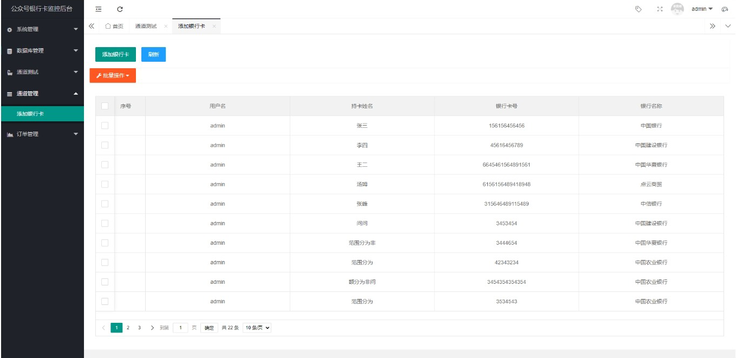736x358 pixels.
Task: Expand the 系统管理 sidebar menu
Action: click(42, 29)
